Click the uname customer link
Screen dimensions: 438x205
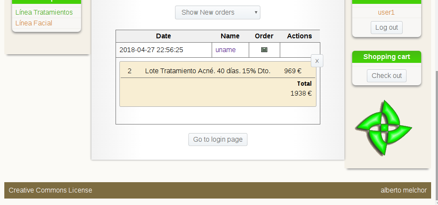pos(225,50)
